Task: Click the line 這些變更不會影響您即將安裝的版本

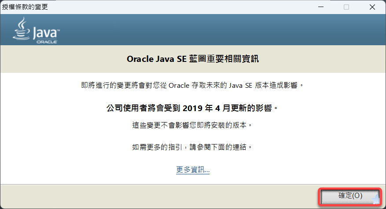Action: click(x=192, y=125)
